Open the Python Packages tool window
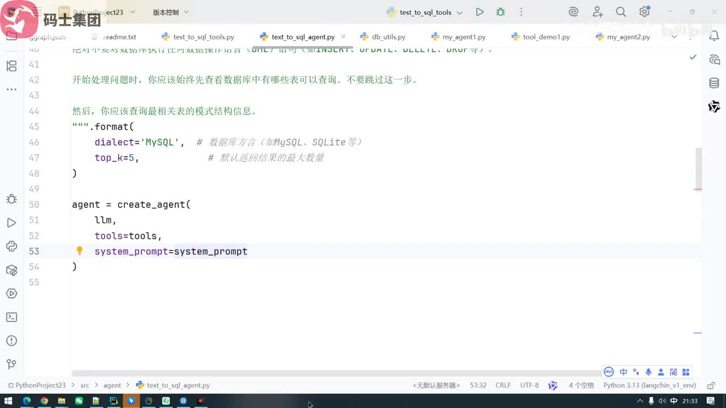 (x=11, y=270)
